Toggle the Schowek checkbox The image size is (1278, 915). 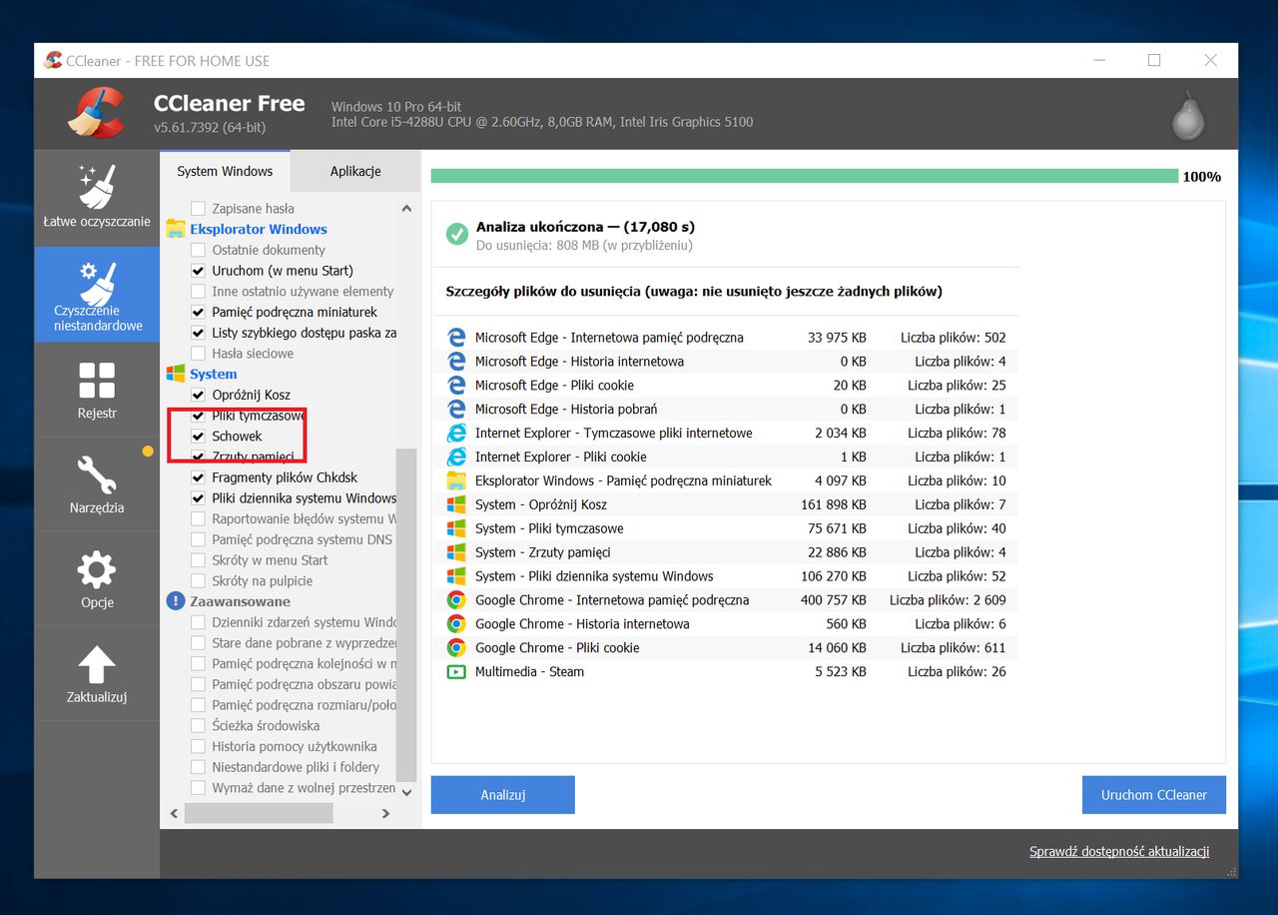(199, 437)
